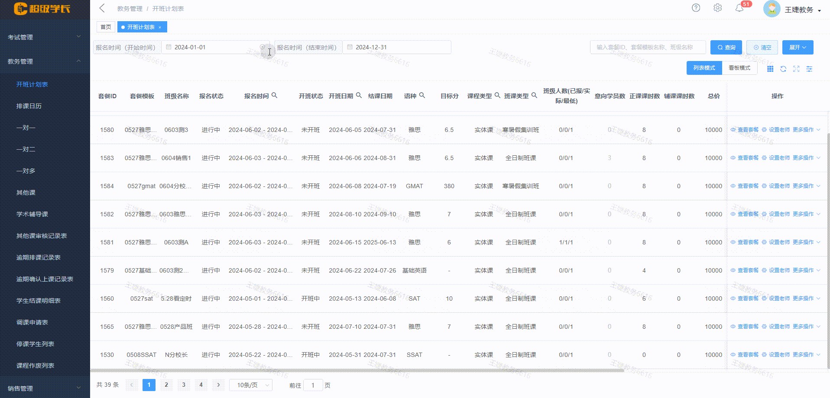The image size is (830, 398).
Task: Open the 10条/页 page size dropdown
Action: 250,385
